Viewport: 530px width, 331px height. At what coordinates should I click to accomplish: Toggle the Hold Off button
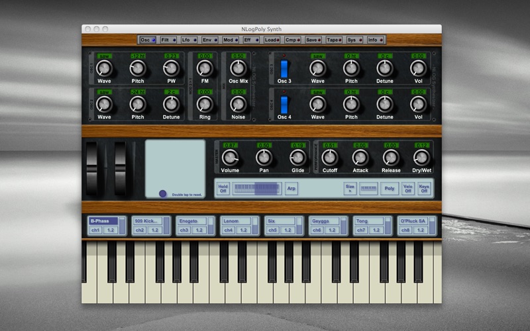tap(223, 189)
